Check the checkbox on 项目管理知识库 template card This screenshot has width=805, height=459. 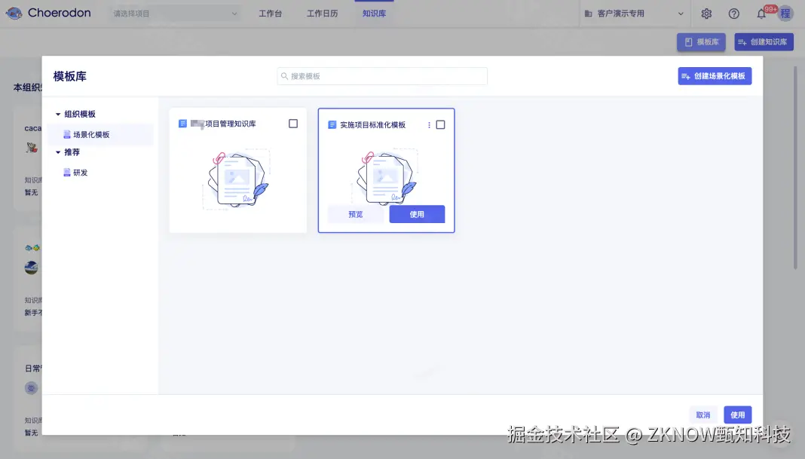(x=293, y=124)
